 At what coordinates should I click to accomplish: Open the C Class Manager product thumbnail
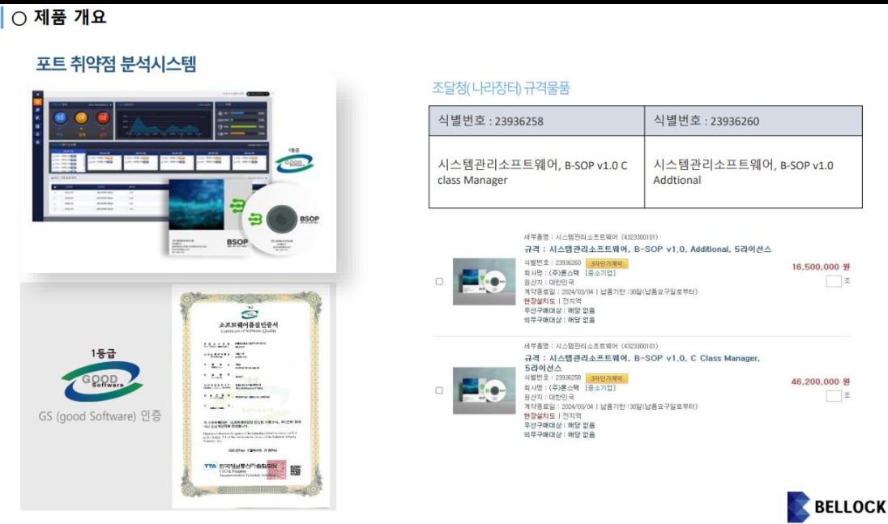[485, 390]
